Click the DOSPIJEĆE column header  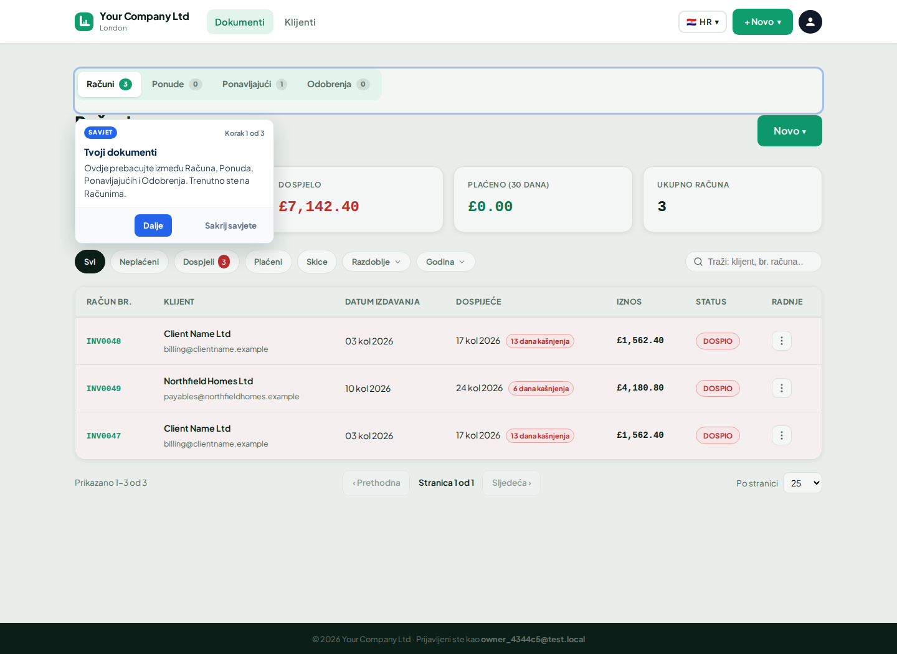pyautogui.click(x=478, y=301)
